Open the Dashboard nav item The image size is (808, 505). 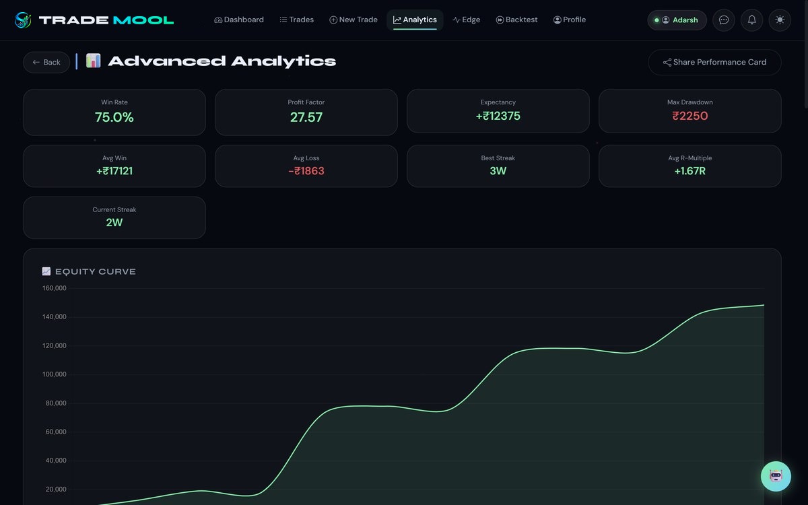point(239,20)
